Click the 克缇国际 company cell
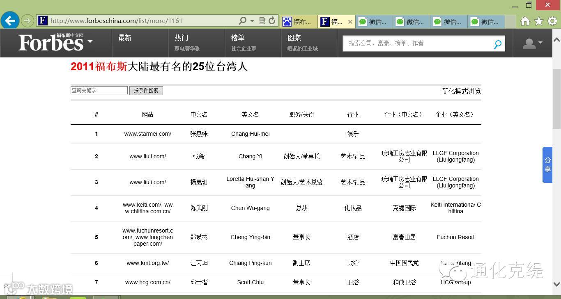 pyautogui.click(x=405, y=208)
